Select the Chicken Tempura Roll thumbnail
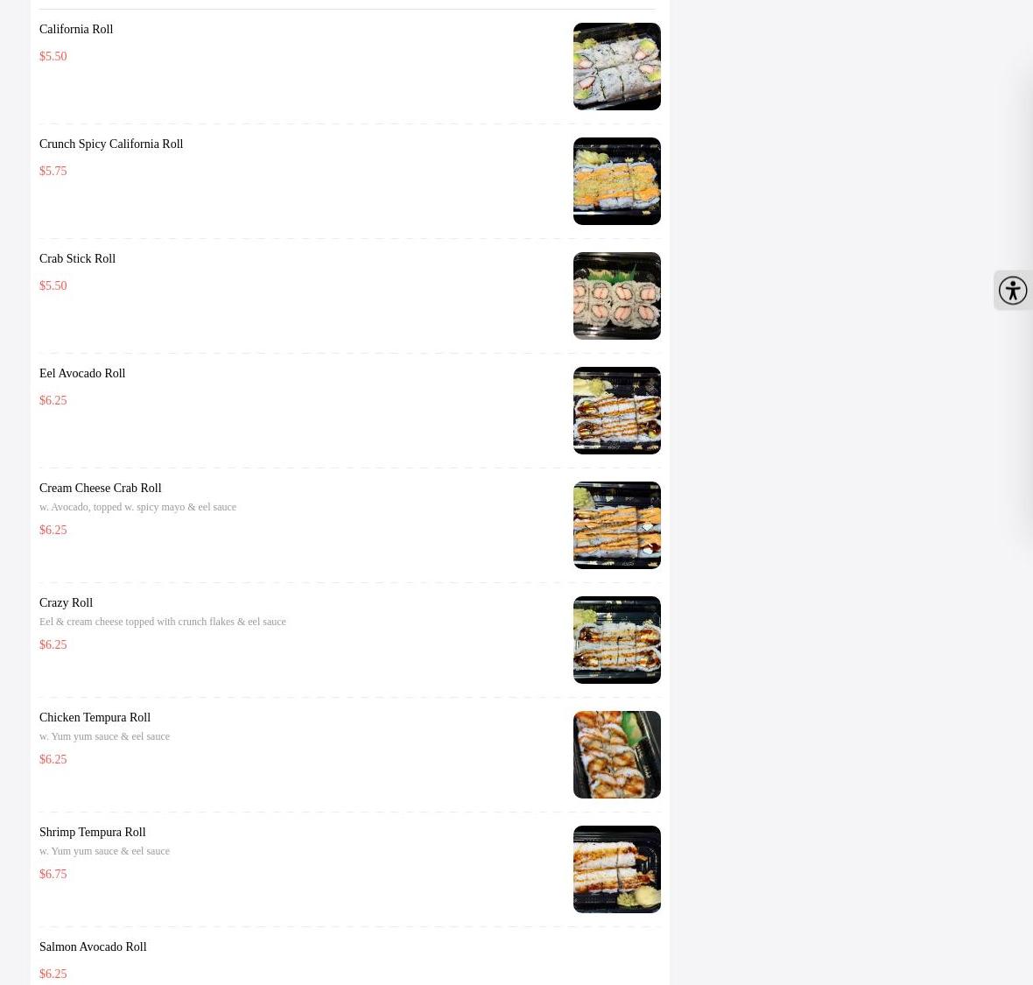1033x985 pixels. coord(616,755)
